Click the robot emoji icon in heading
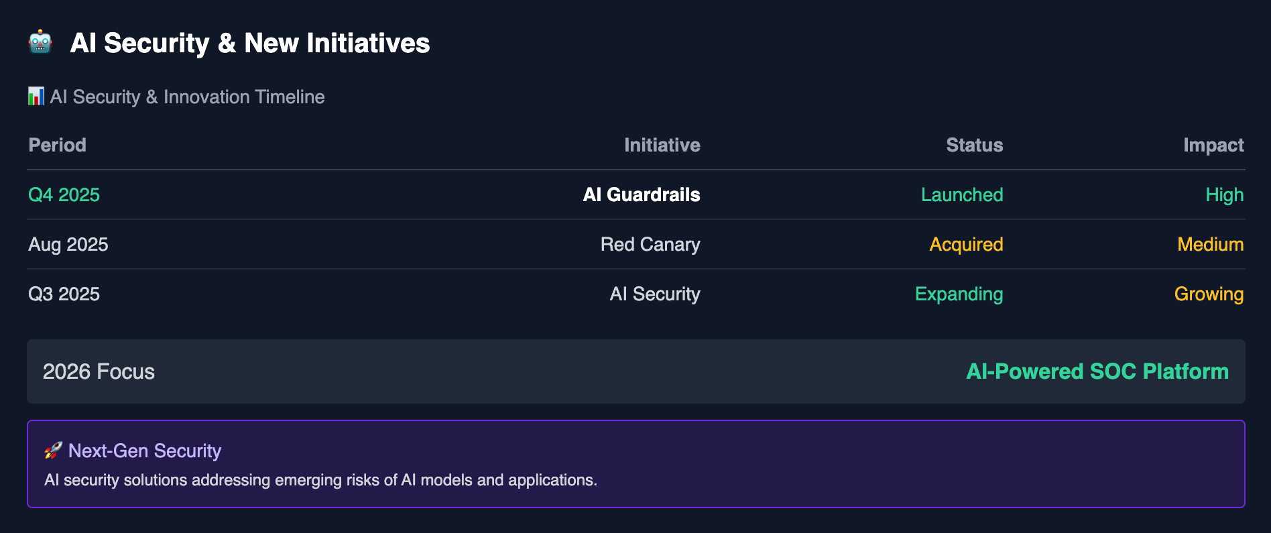 [x=40, y=43]
